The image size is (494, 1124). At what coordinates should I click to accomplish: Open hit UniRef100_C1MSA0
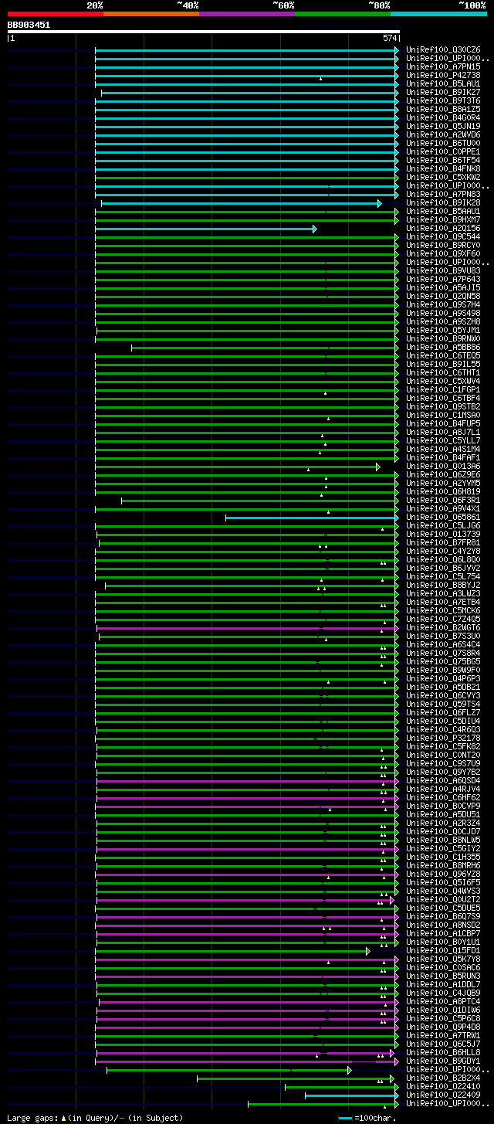point(443,415)
